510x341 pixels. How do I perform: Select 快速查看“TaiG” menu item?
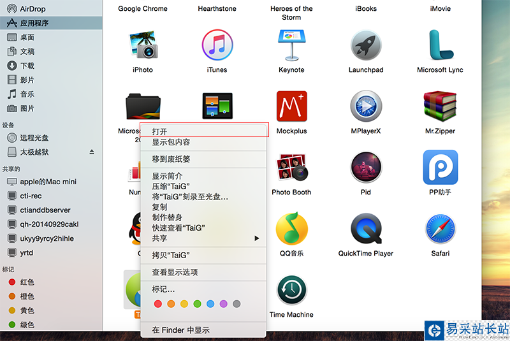(203, 228)
